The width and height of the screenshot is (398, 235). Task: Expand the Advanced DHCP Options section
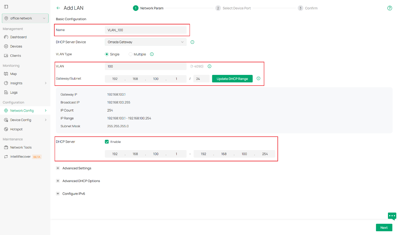[x=58, y=181]
